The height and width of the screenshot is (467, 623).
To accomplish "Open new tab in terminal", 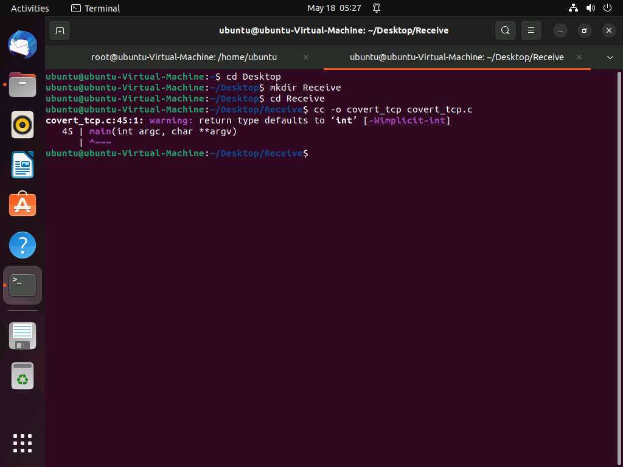I will pyautogui.click(x=59, y=30).
